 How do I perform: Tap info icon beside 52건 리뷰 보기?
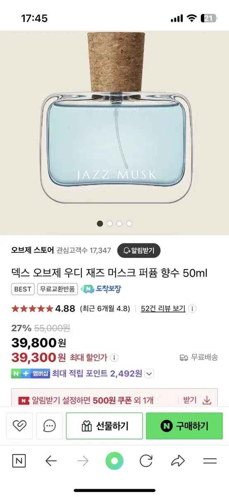pos(192,309)
